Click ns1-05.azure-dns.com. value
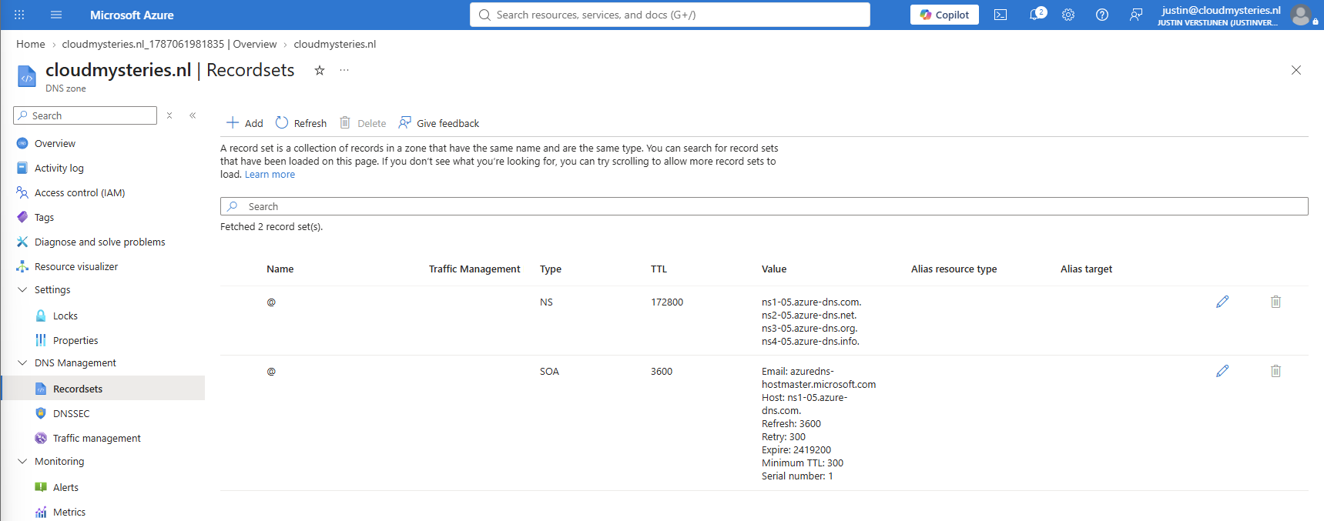 pos(812,302)
